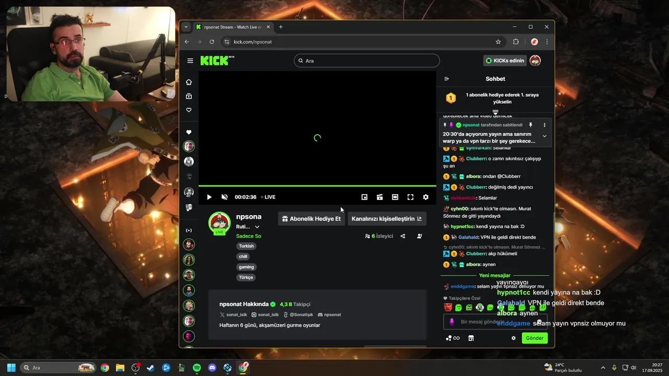
Task: Open Discord link npsonat
Action: pyautogui.click(x=329, y=315)
